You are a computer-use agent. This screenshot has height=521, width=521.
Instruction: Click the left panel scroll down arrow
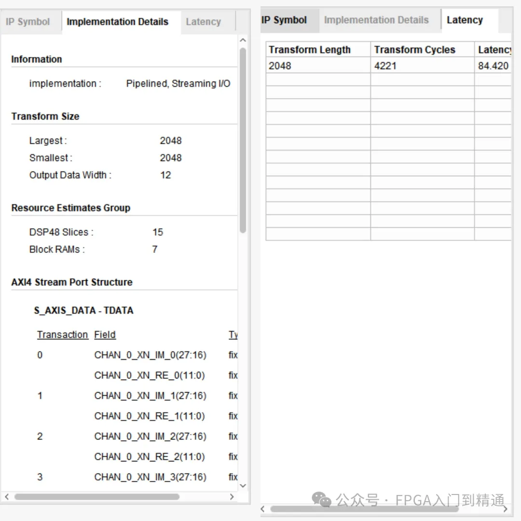click(x=243, y=485)
